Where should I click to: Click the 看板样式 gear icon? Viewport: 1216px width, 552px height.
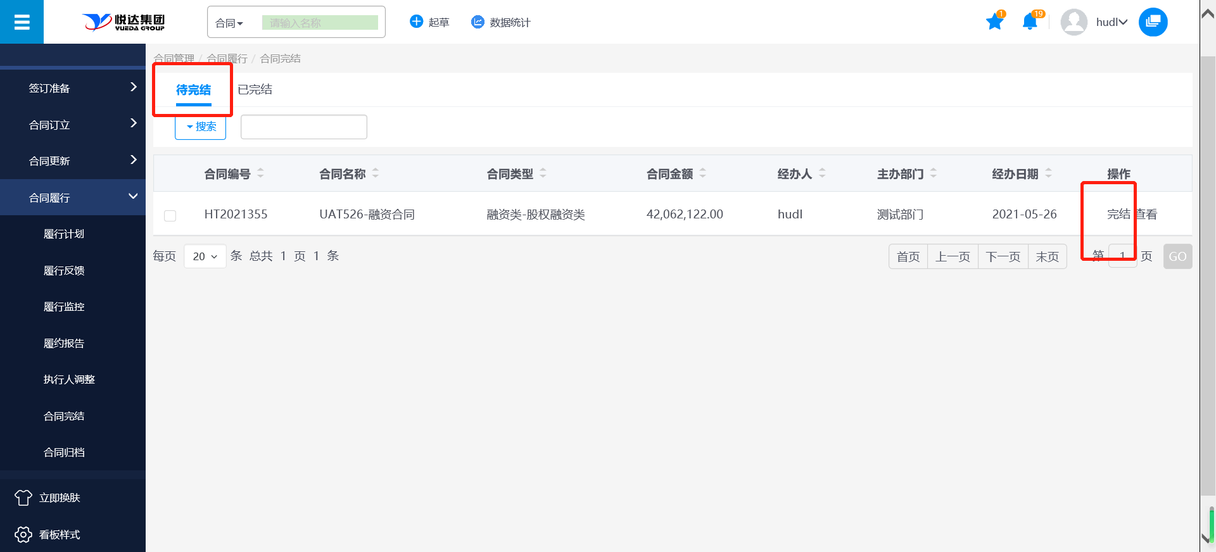(23, 535)
